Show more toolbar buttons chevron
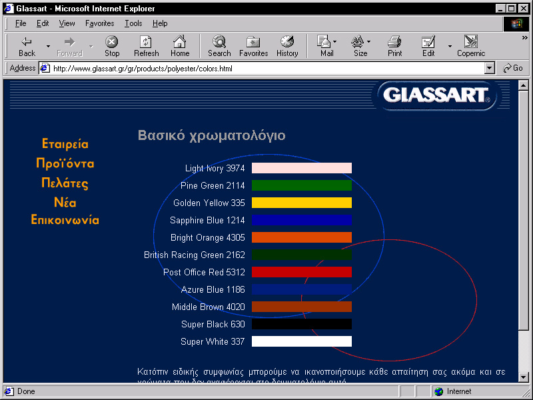 tap(525, 38)
